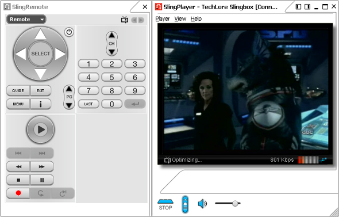Viewport: 339px width, 217px height.
Task: Click the SELECT button in the d-pad
Action: coord(40,54)
